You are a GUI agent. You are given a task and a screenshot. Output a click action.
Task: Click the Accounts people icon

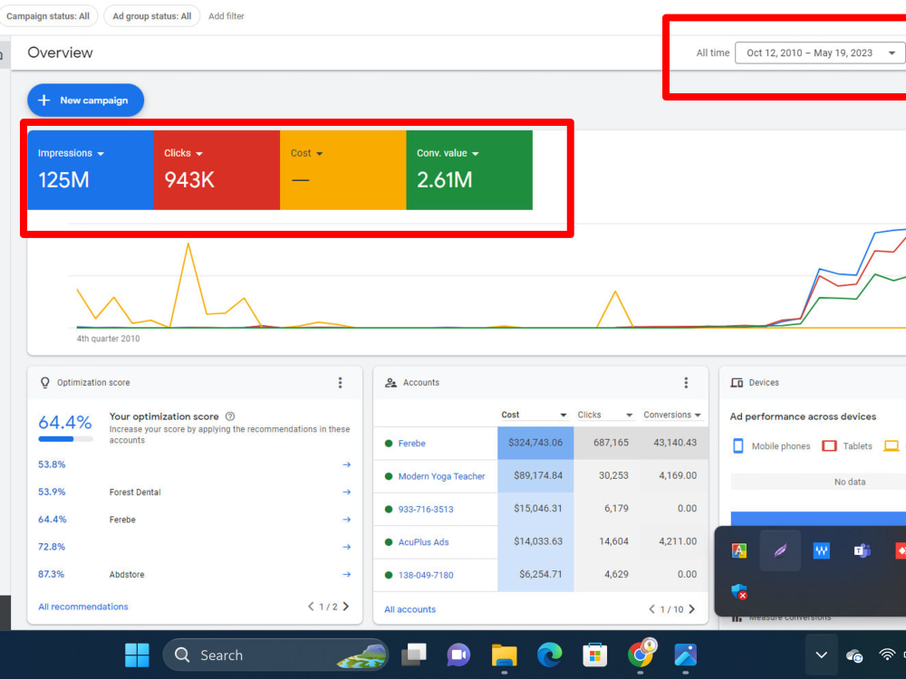coord(391,382)
